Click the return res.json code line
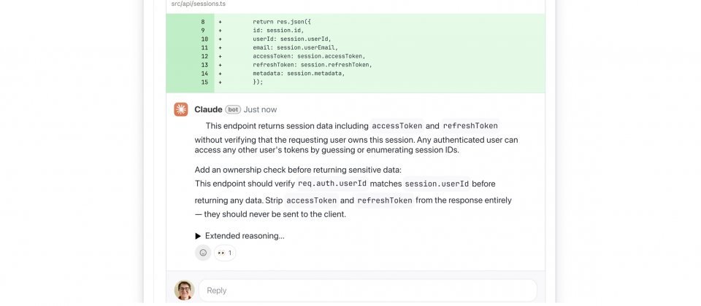This screenshot has height=306, width=701. click(x=282, y=22)
